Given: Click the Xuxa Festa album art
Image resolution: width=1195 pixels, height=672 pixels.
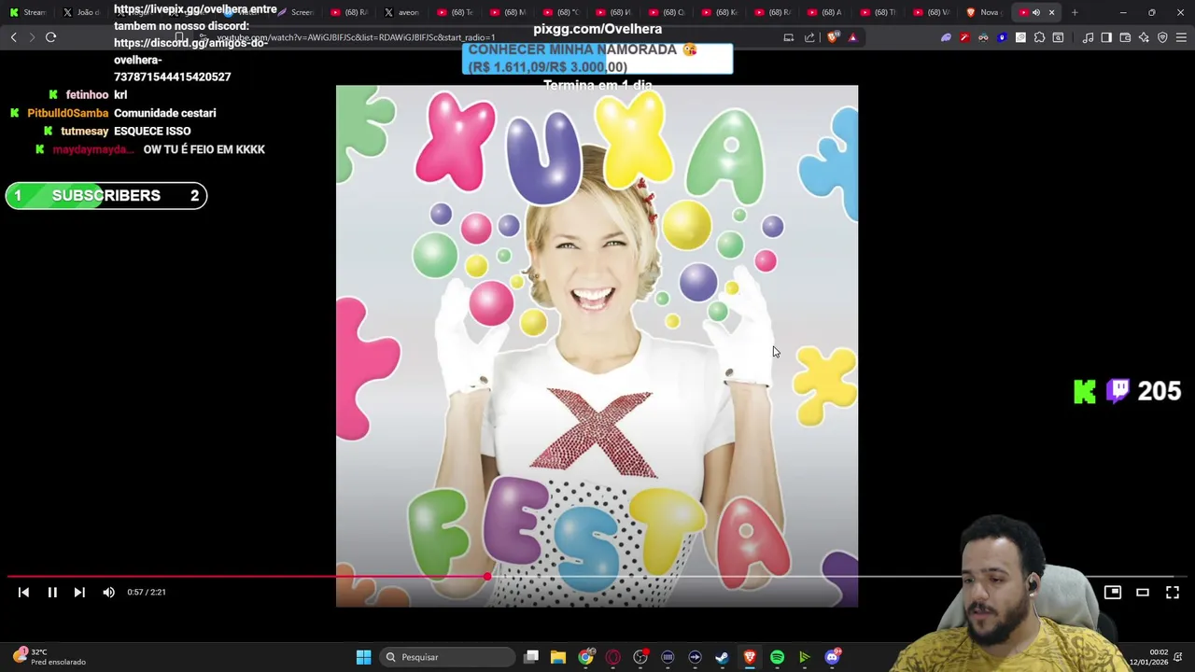Looking at the screenshot, I should [597, 345].
